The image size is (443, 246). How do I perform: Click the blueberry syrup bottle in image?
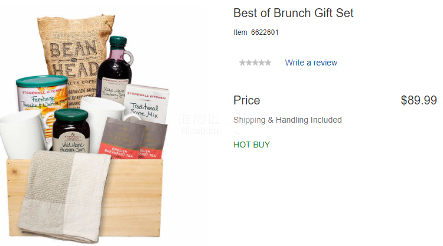[115, 68]
